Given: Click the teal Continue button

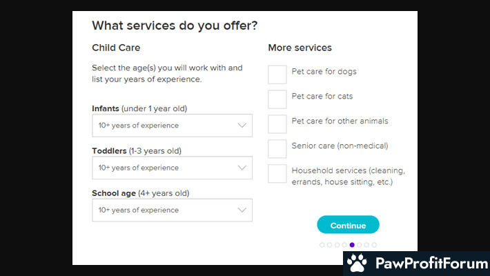Looking at the screenshot, I should coord(348,224).
